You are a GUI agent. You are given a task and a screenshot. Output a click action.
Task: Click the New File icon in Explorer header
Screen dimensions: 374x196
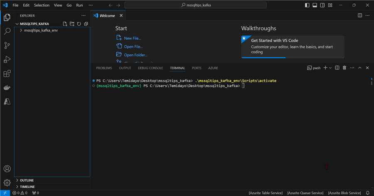pos(65,24)
